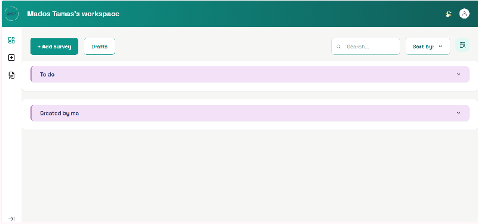Click the calendar search icon button

click(462, 45)
